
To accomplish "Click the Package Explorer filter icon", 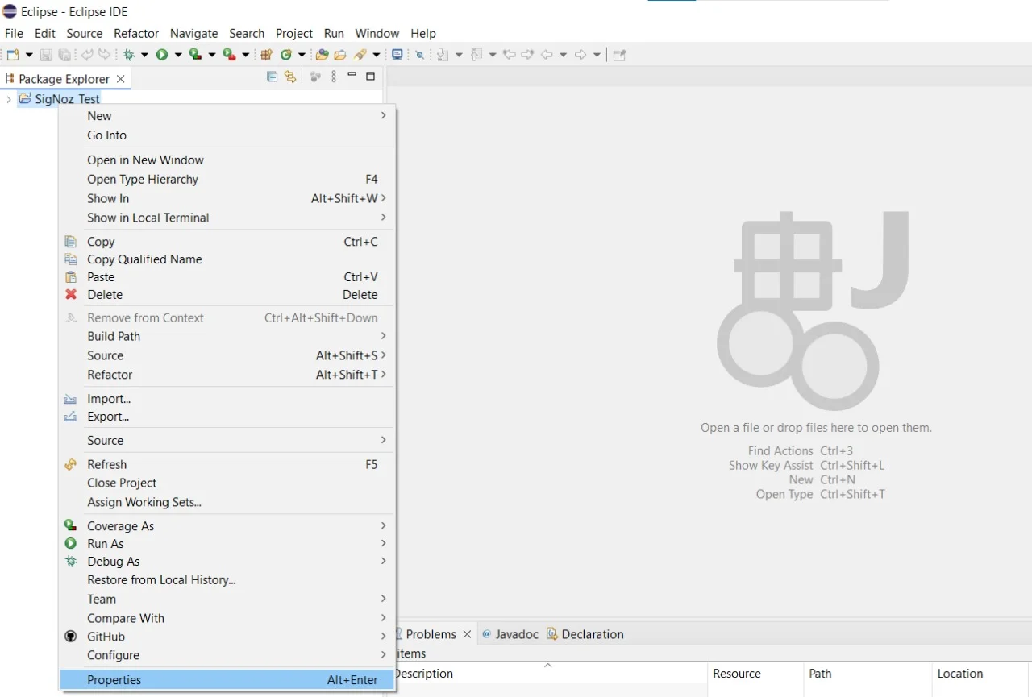I will pyautogui.click(x=315, y=77).
